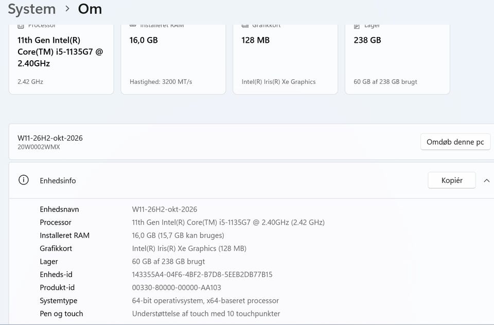Image resolution: width=494 pixels, height=325 pixels.
Task: Copy device info with Kopiér button
Action: 452,180
